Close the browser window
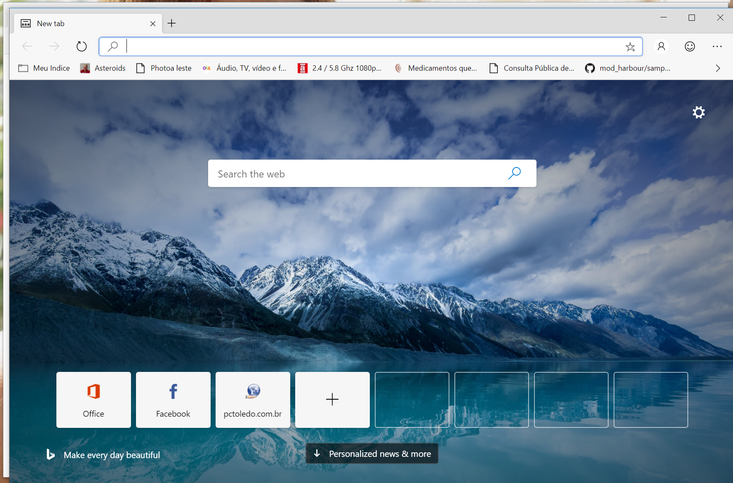The width and height of the screenshot is (733, 483). (x=720, y=17)
